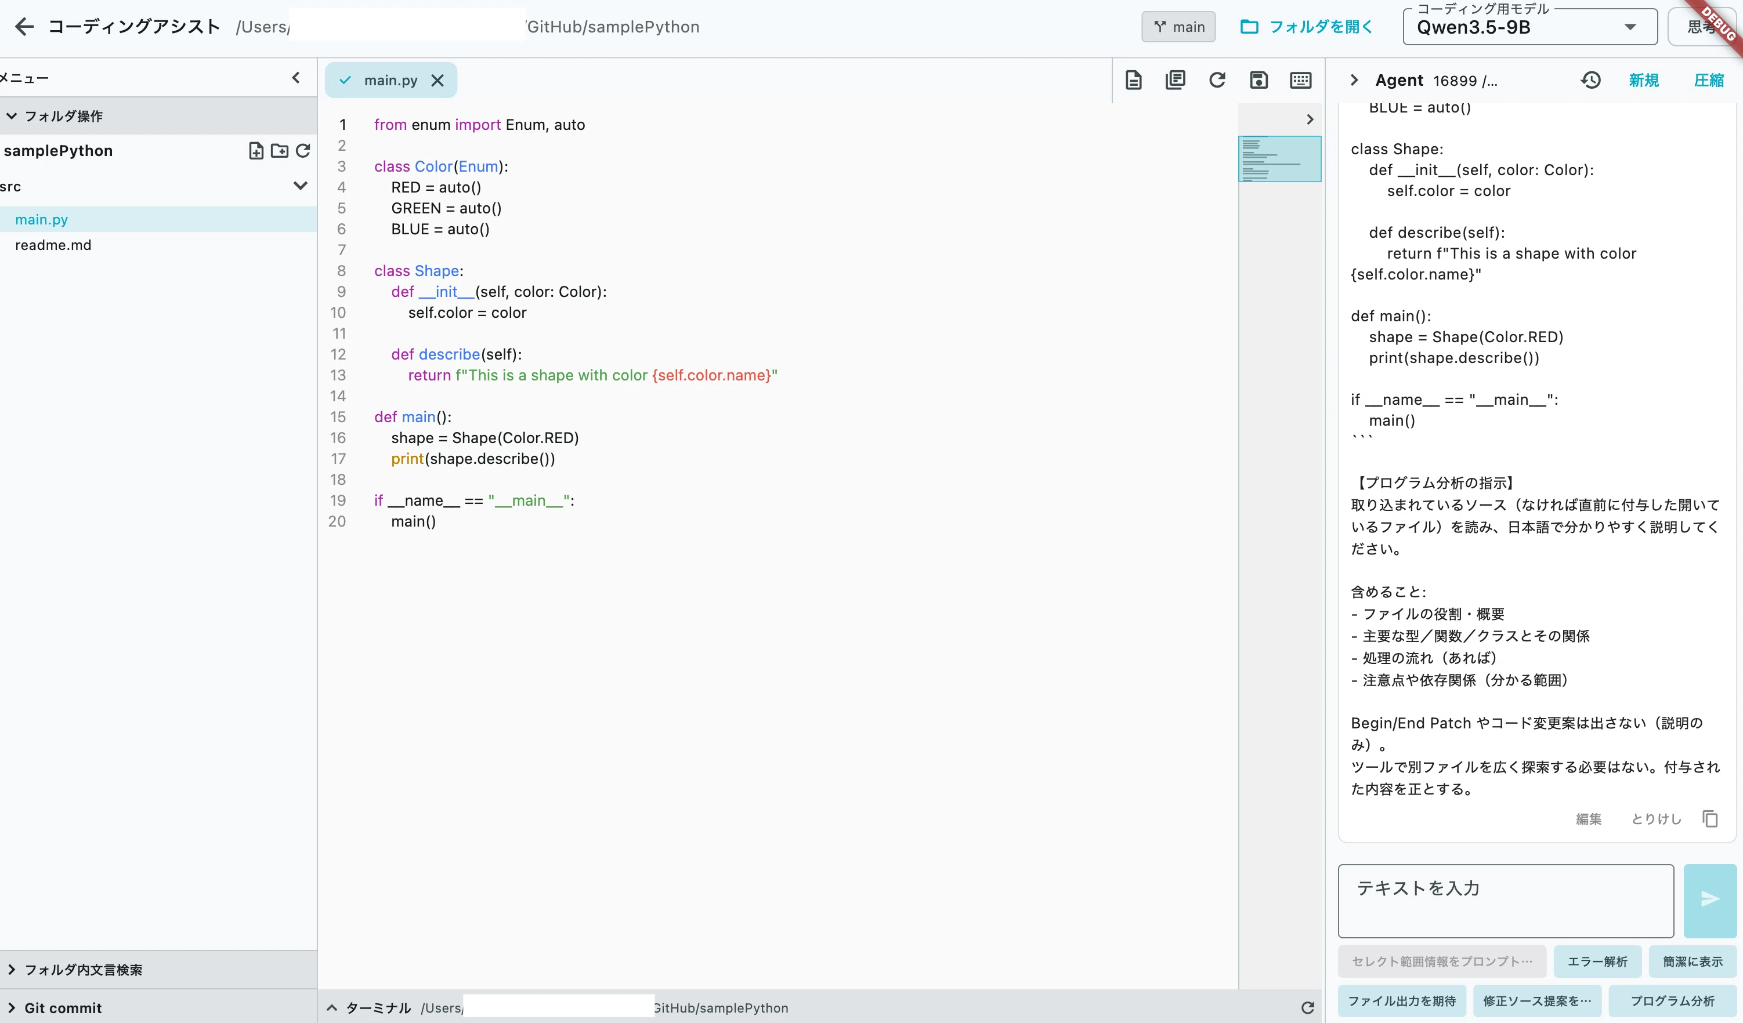
Task: Focus the テキストを入力 chat input
Action: [1506, 901]
